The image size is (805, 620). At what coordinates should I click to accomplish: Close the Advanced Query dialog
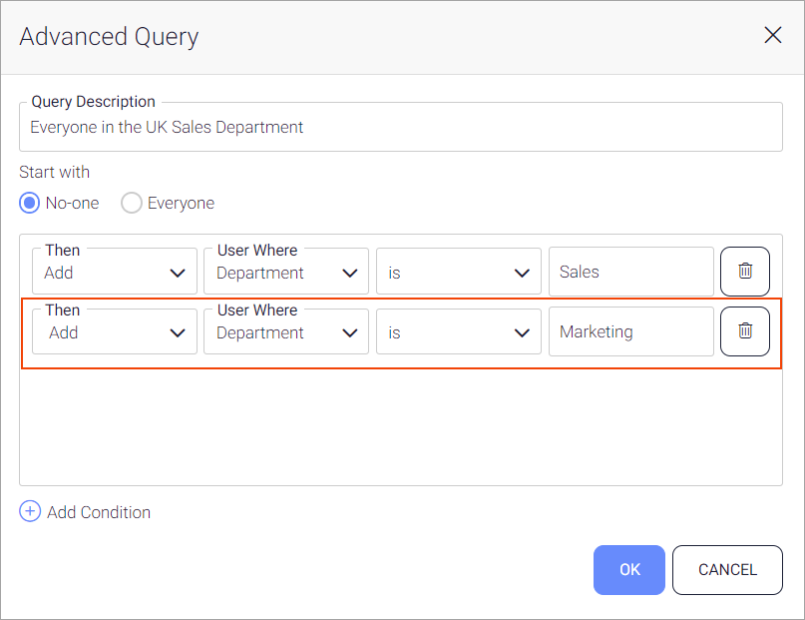[x=772, y=36]
